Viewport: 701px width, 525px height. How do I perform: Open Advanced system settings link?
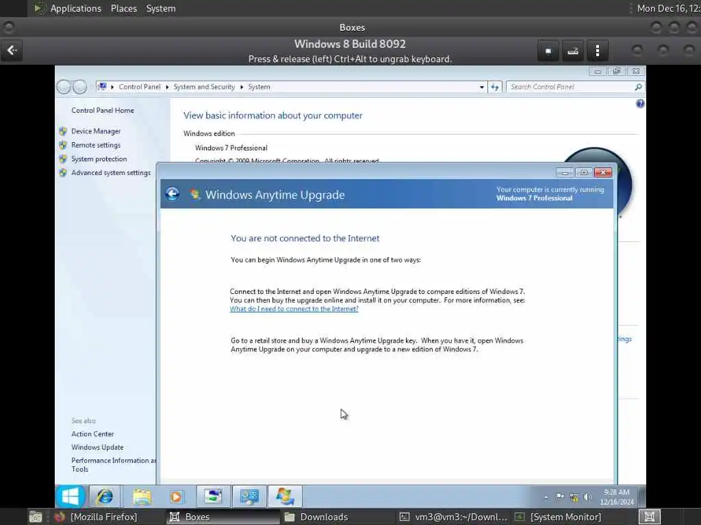pyautogui.click(x=111, y=173)
